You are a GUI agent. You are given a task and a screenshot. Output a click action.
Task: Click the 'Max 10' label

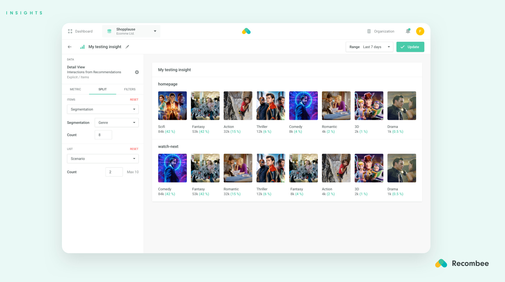tap(133, 172)
